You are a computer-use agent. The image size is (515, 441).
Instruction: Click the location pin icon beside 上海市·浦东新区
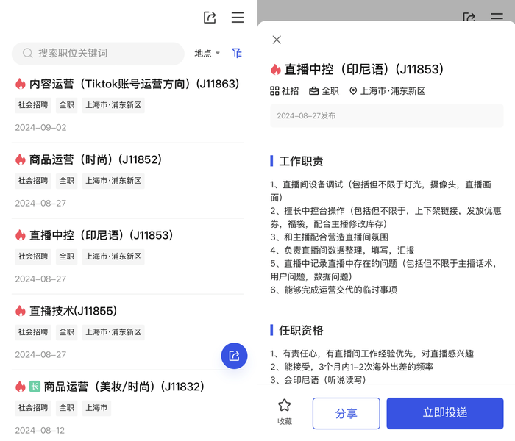(353, 91)
